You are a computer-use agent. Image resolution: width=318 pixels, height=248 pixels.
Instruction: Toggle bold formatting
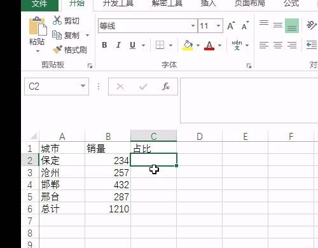click(104, 45)
